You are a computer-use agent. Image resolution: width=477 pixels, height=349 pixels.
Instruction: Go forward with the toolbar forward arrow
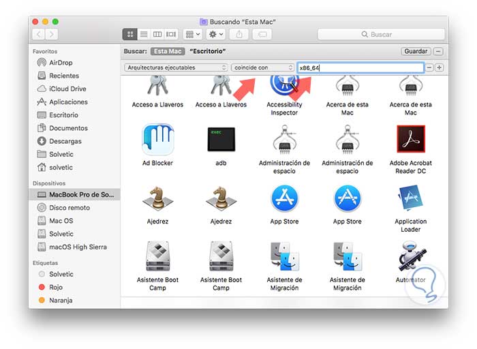point(52,34)
